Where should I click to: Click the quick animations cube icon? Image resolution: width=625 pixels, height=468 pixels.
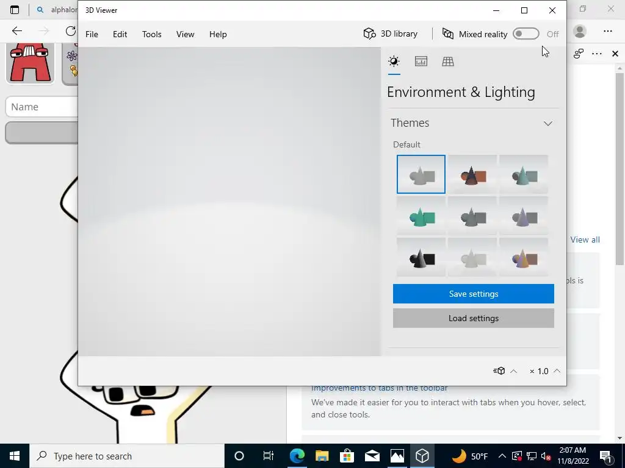499,371
